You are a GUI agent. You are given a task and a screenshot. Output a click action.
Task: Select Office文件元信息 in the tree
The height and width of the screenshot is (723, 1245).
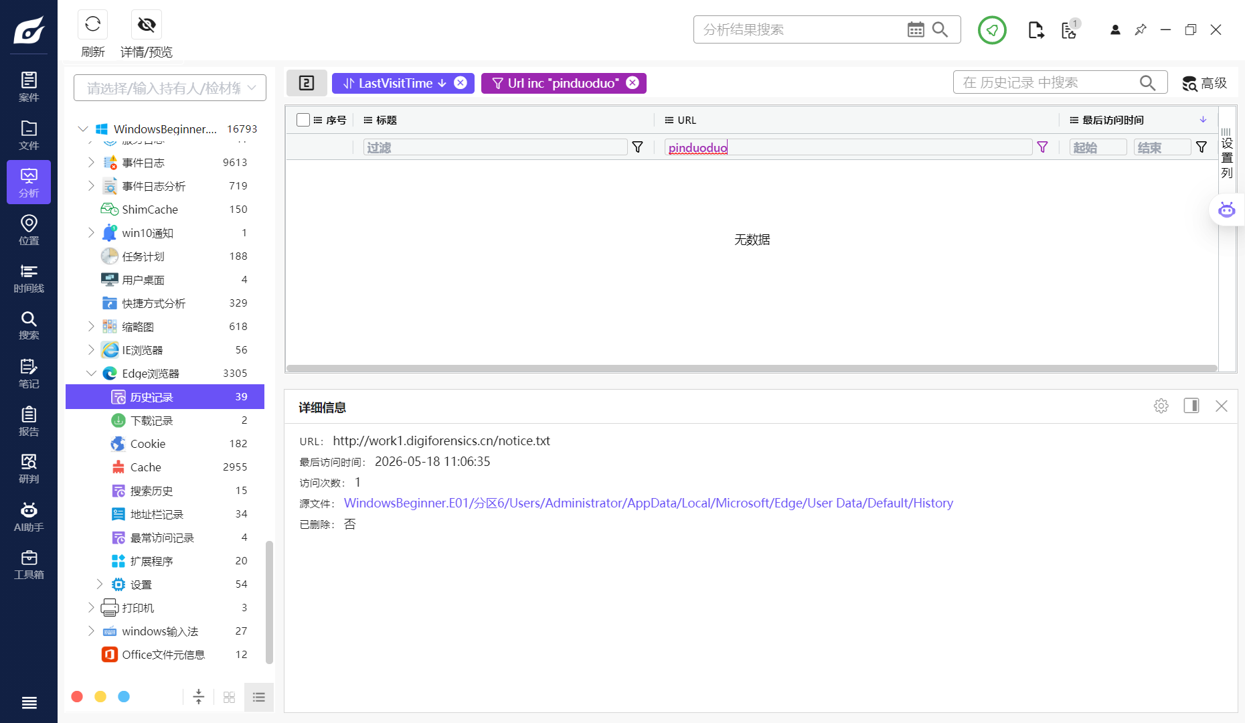click(165, 655)
